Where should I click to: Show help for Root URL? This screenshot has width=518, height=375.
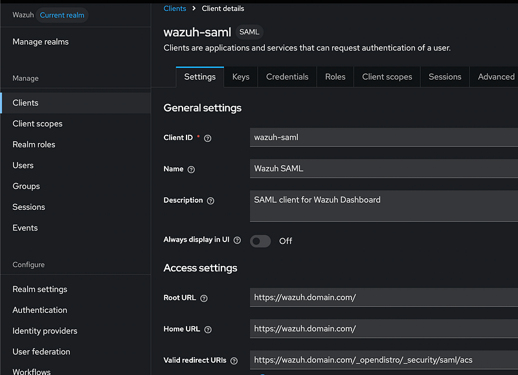click(204, 299)
